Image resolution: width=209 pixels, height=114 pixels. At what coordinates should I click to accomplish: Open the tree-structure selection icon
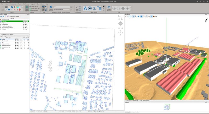pyautogui.click(x=99, y=8)
